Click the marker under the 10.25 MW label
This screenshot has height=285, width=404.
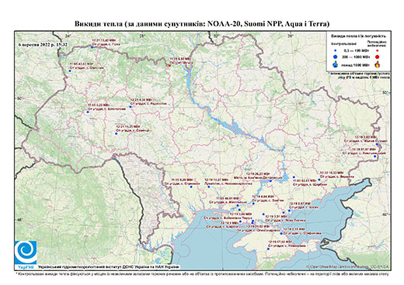click(116, 133)
